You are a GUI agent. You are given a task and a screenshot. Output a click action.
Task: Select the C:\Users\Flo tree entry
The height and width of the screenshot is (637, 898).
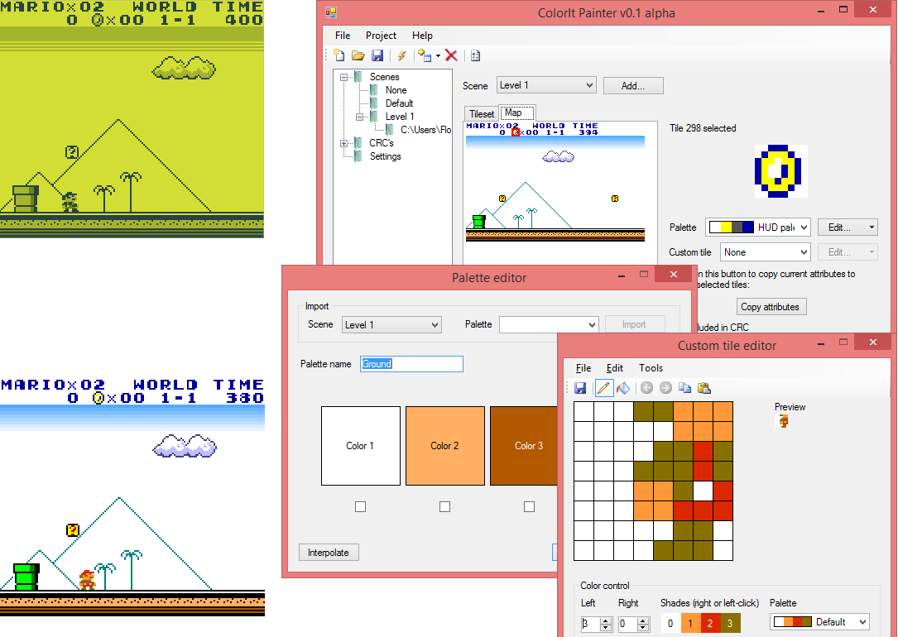click(x=425, y=130)
